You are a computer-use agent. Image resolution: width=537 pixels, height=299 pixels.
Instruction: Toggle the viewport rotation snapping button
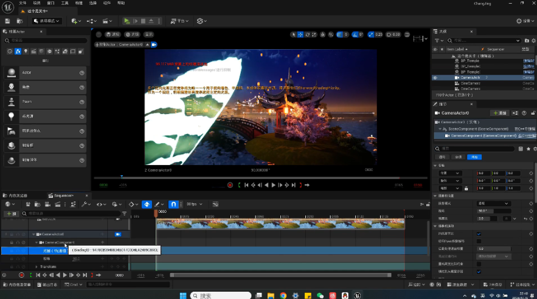coord(355,35)
